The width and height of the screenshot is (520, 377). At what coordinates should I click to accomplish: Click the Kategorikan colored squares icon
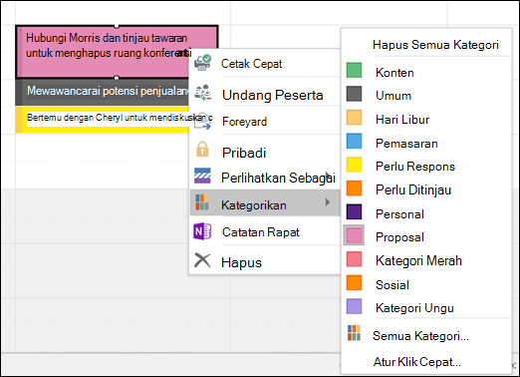pyautogui.click(x=202, y=202)
